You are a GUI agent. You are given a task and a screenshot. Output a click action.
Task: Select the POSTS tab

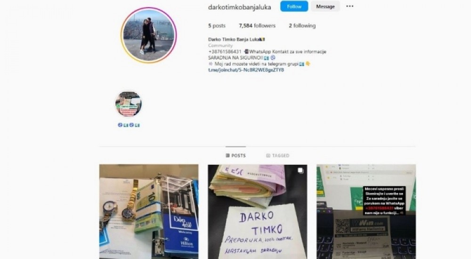236,155
